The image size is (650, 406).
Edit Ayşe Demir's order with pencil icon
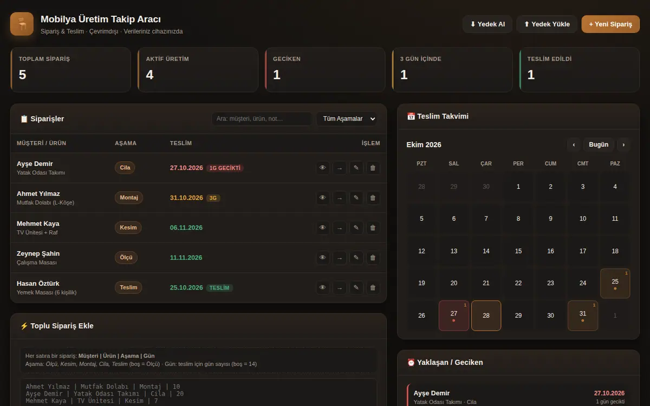356,168
